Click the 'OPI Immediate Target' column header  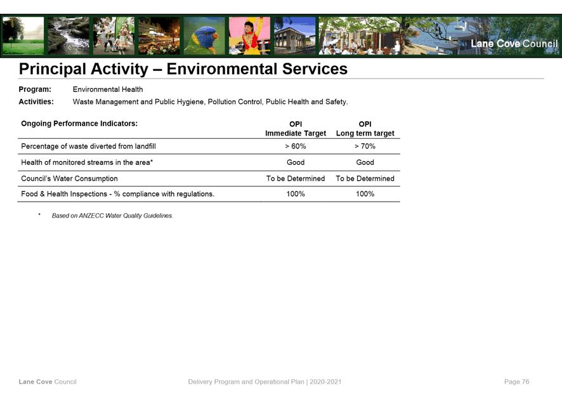(x=296, y=129)
